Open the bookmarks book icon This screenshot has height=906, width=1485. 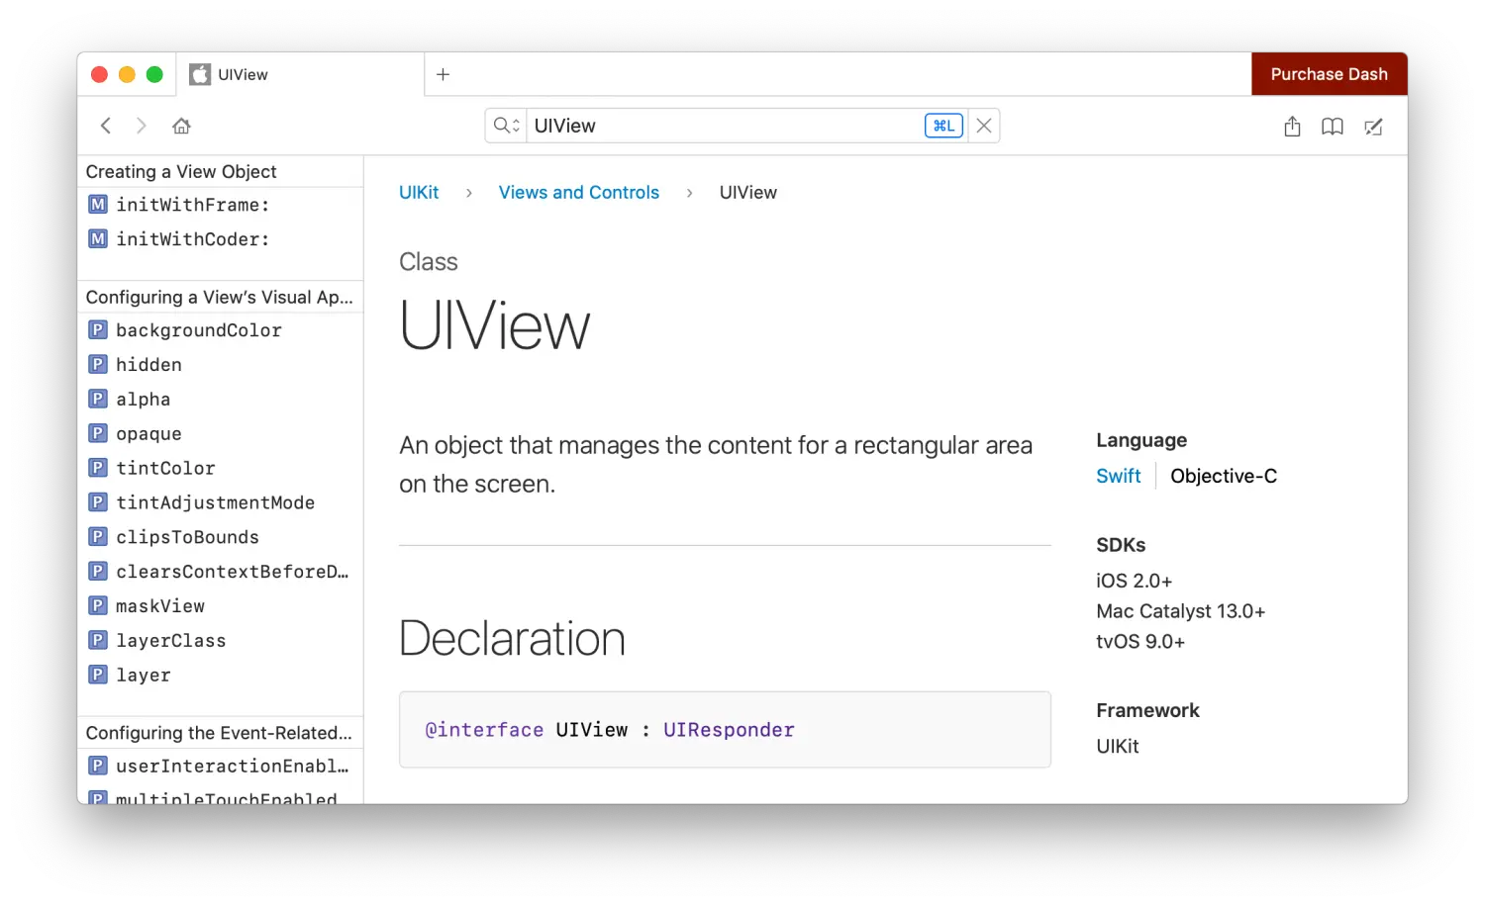pyautogui.click(x=1333, y=126)
